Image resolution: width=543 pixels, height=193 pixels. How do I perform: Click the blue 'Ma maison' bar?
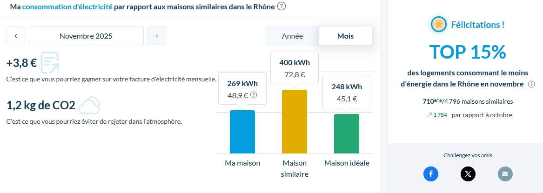click(242, 132)
